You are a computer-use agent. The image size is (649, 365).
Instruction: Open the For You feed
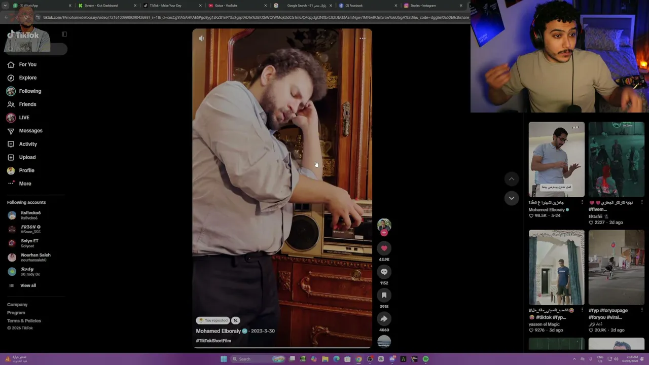pyautogui.click(x=22, y=64)
